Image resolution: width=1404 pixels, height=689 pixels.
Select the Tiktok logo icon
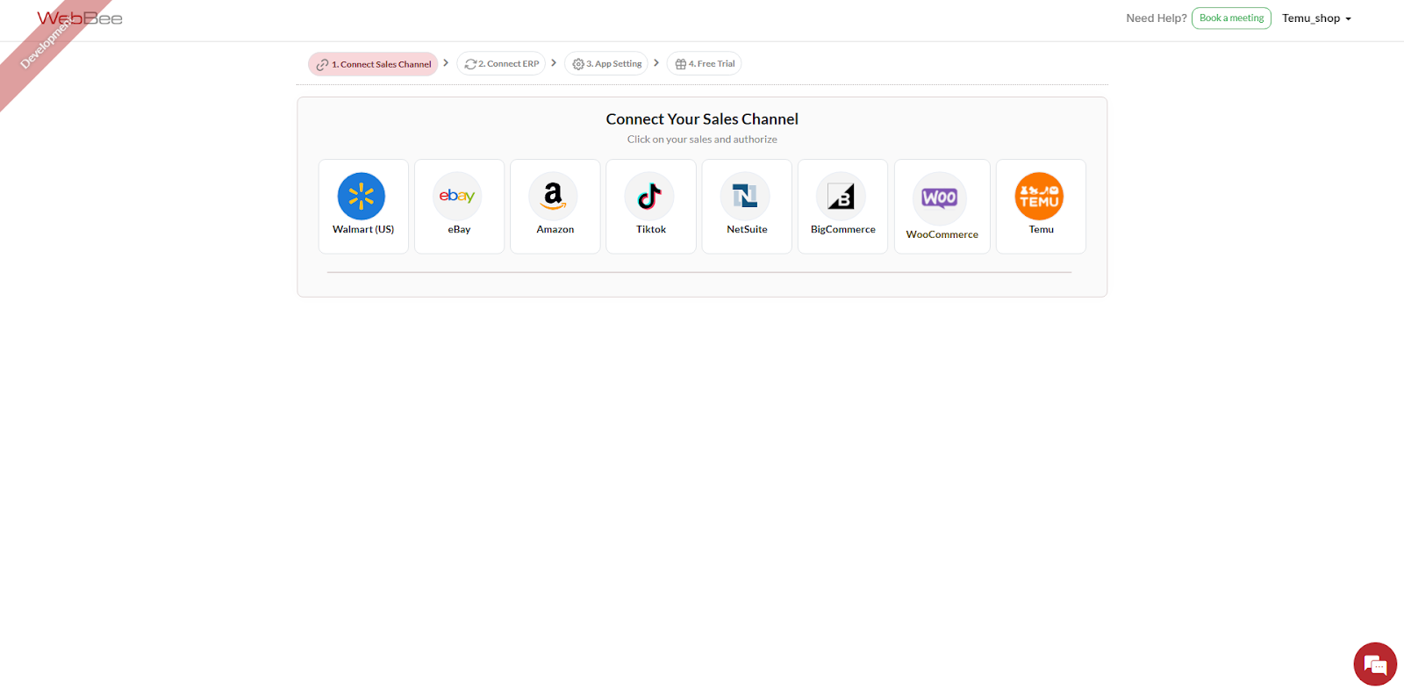pyautogui.click(x=649, y=197)
